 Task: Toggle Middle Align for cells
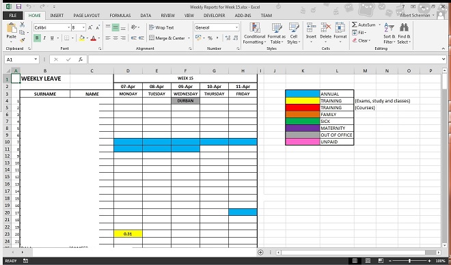tap(115, 27)
